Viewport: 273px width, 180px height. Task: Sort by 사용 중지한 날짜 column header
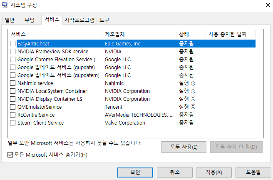(231, 34)
